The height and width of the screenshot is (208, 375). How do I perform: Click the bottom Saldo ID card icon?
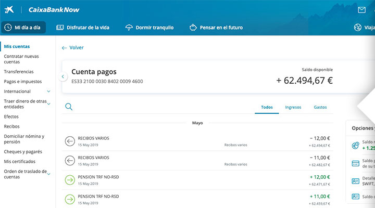coord(355,197)
